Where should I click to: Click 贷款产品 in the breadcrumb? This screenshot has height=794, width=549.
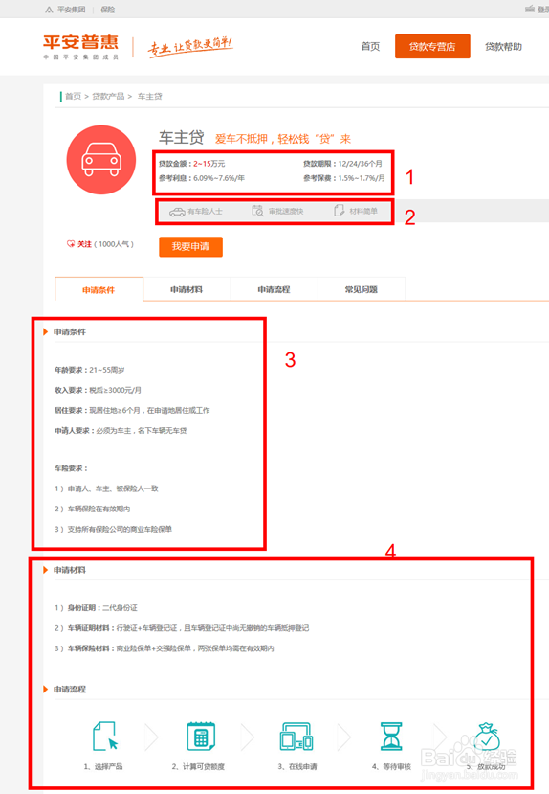pos(108,96)
